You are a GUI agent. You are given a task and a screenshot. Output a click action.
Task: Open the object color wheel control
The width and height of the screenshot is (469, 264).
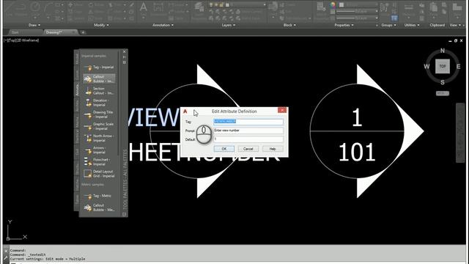coord(333,5)
